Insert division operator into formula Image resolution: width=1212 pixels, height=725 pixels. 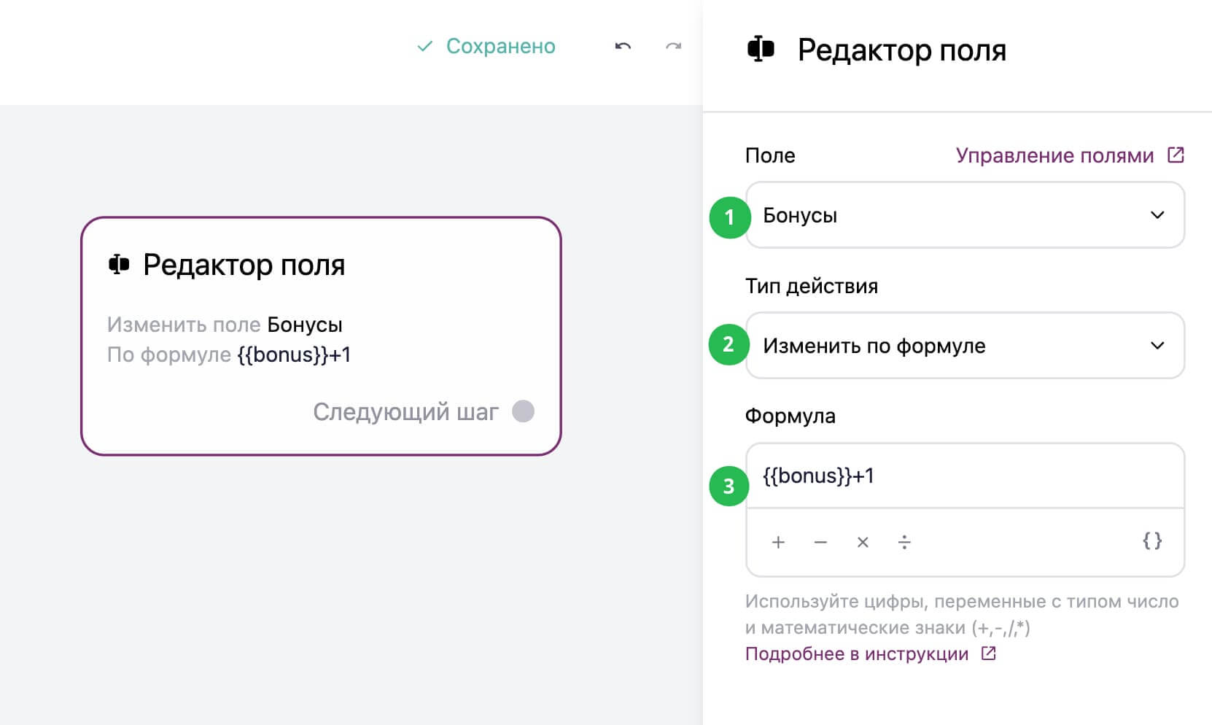(x=904, y=542)
